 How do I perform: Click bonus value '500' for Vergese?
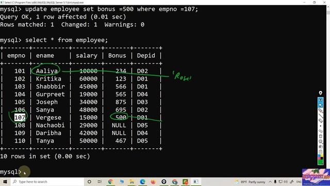click(x=121, y=118)
